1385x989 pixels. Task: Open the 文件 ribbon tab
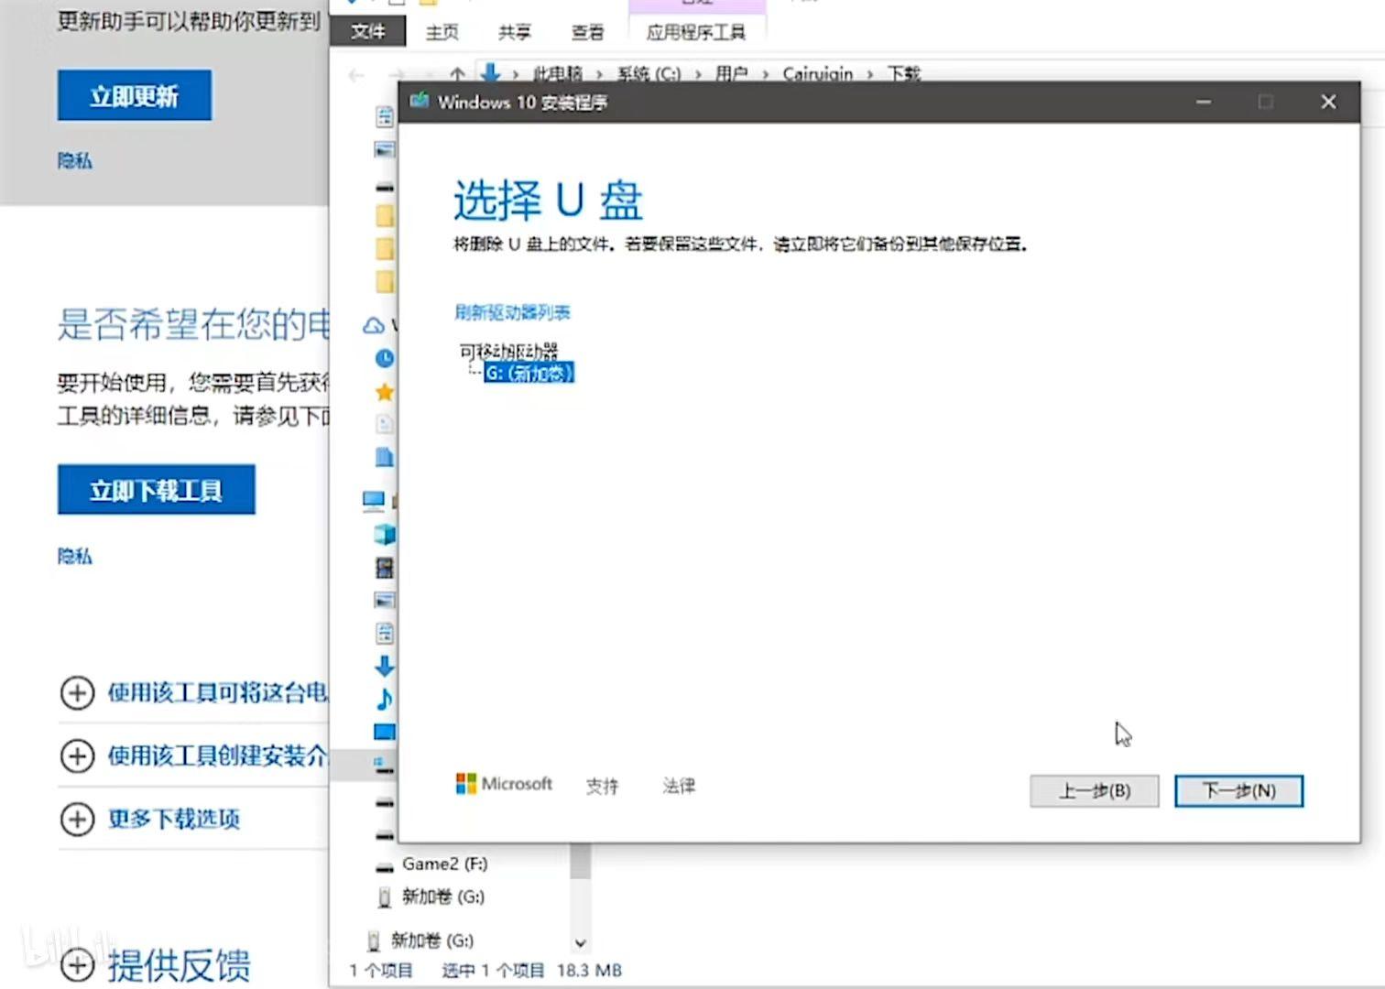click(x=368, y=32)
